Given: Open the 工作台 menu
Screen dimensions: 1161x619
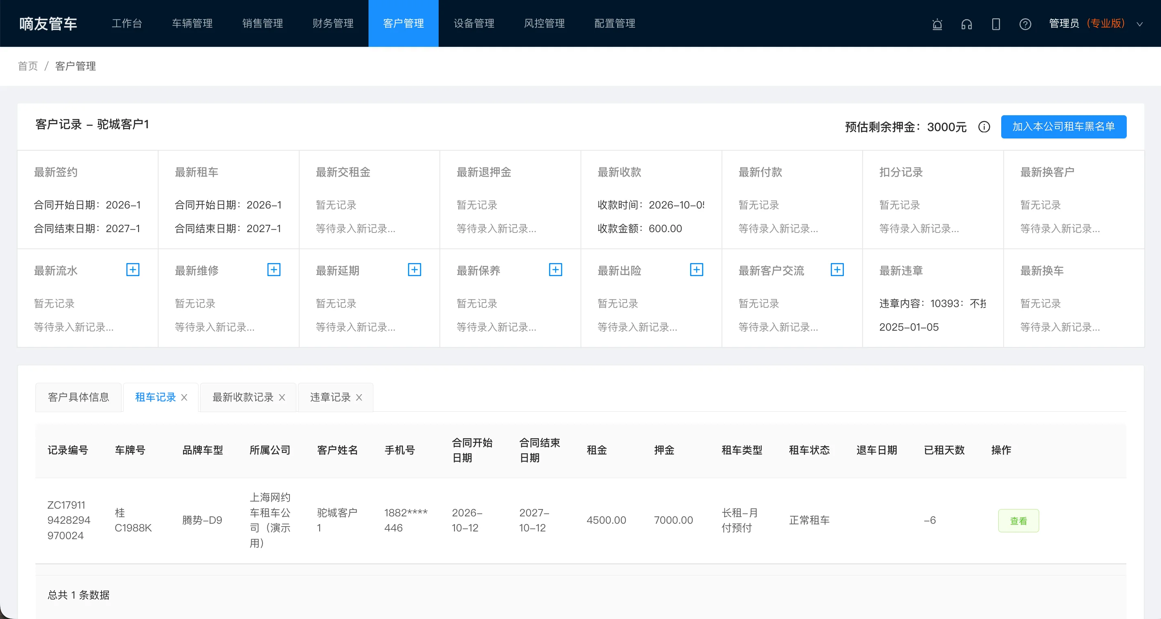Looking at the screenshot, I should (x=127, y=23).
